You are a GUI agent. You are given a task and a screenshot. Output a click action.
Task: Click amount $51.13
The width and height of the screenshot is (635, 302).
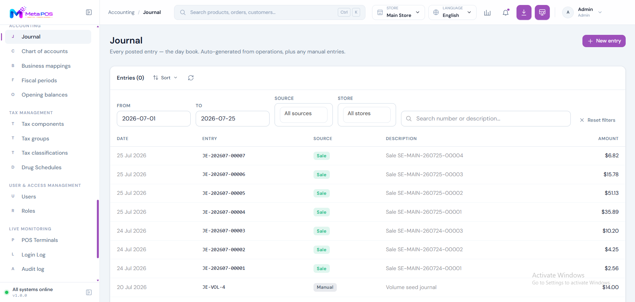[x=612, y=193]
